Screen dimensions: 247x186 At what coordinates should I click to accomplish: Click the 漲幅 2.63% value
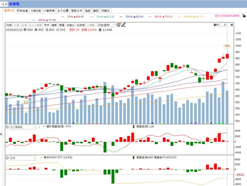point(89,30)
